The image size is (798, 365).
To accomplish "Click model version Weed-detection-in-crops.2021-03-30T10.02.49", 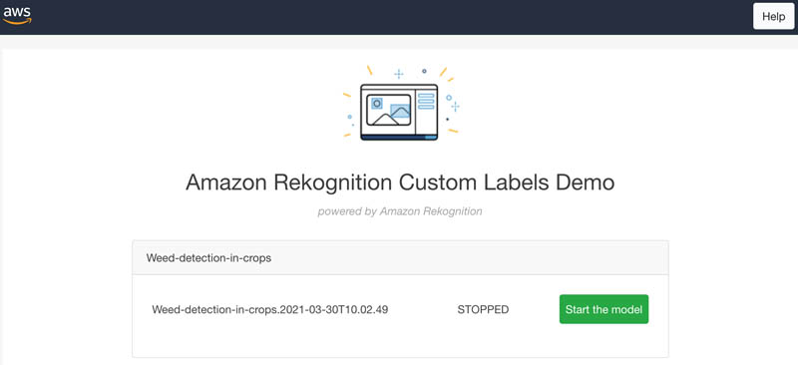I will [x=269, y=309].
